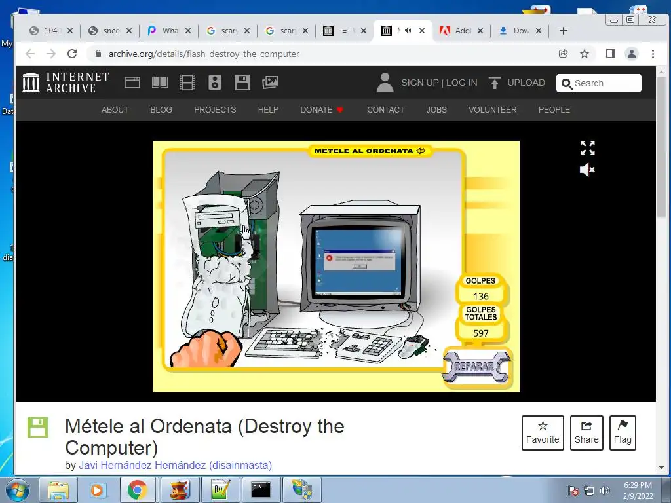Screen dimensions: 671x503
Task: Open author Javi Hernández Hernández link
Action: pos(175,466)
